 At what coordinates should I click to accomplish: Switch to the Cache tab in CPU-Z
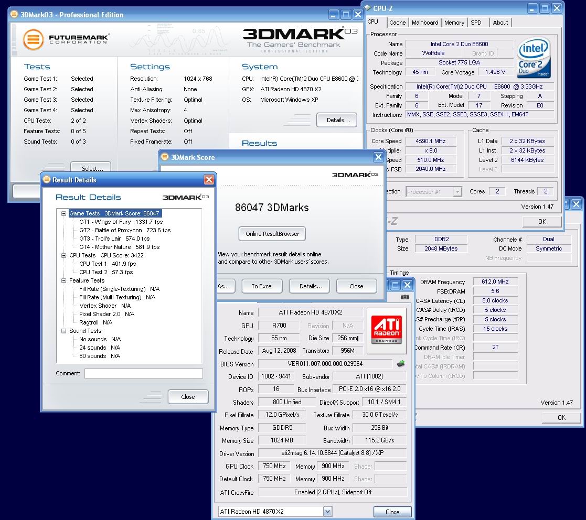coord(397,23)
